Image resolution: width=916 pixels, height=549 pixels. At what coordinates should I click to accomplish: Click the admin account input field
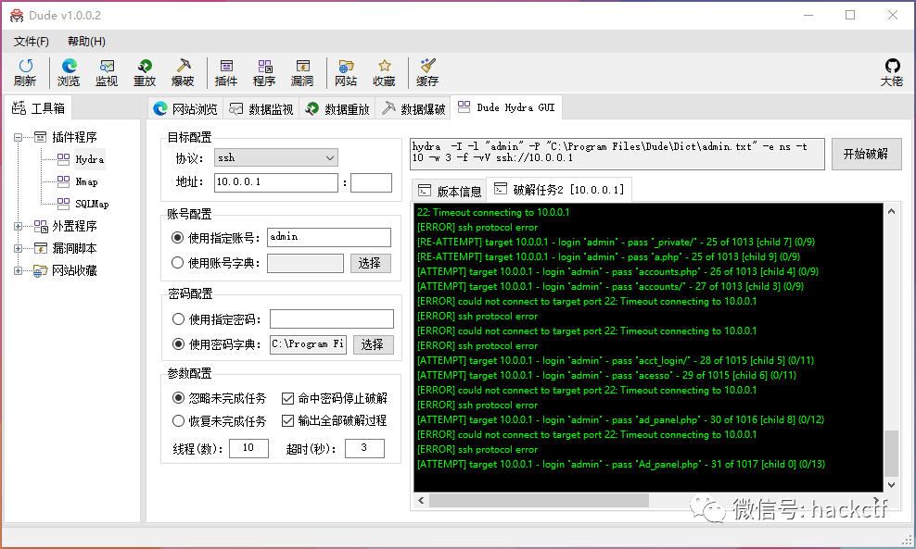click(329, 237)
